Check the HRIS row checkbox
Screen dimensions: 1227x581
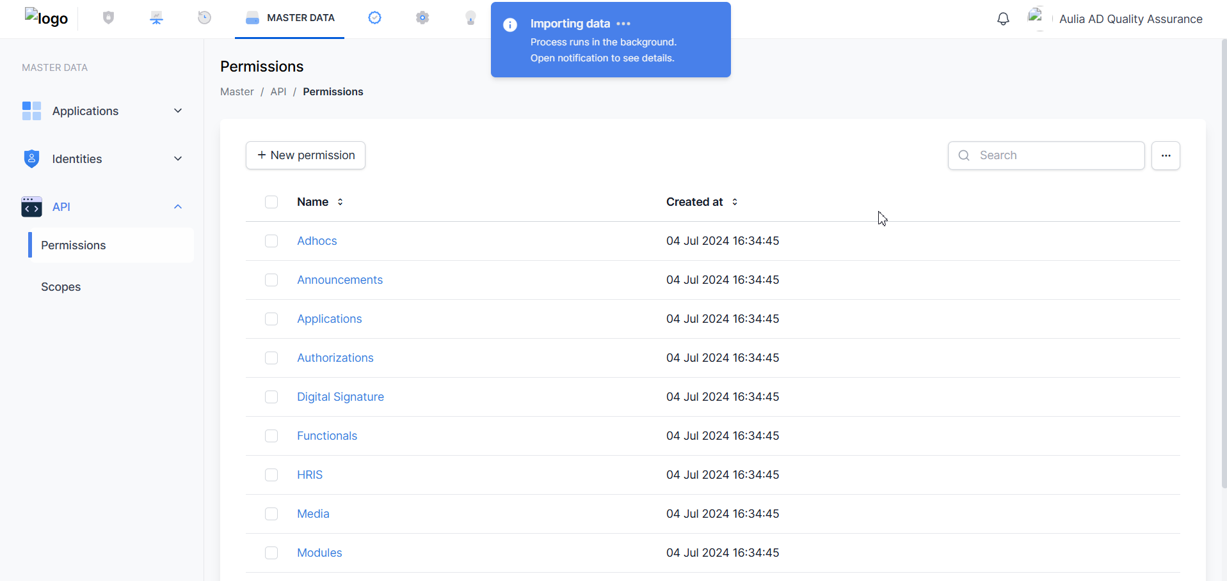click(271, 475)
